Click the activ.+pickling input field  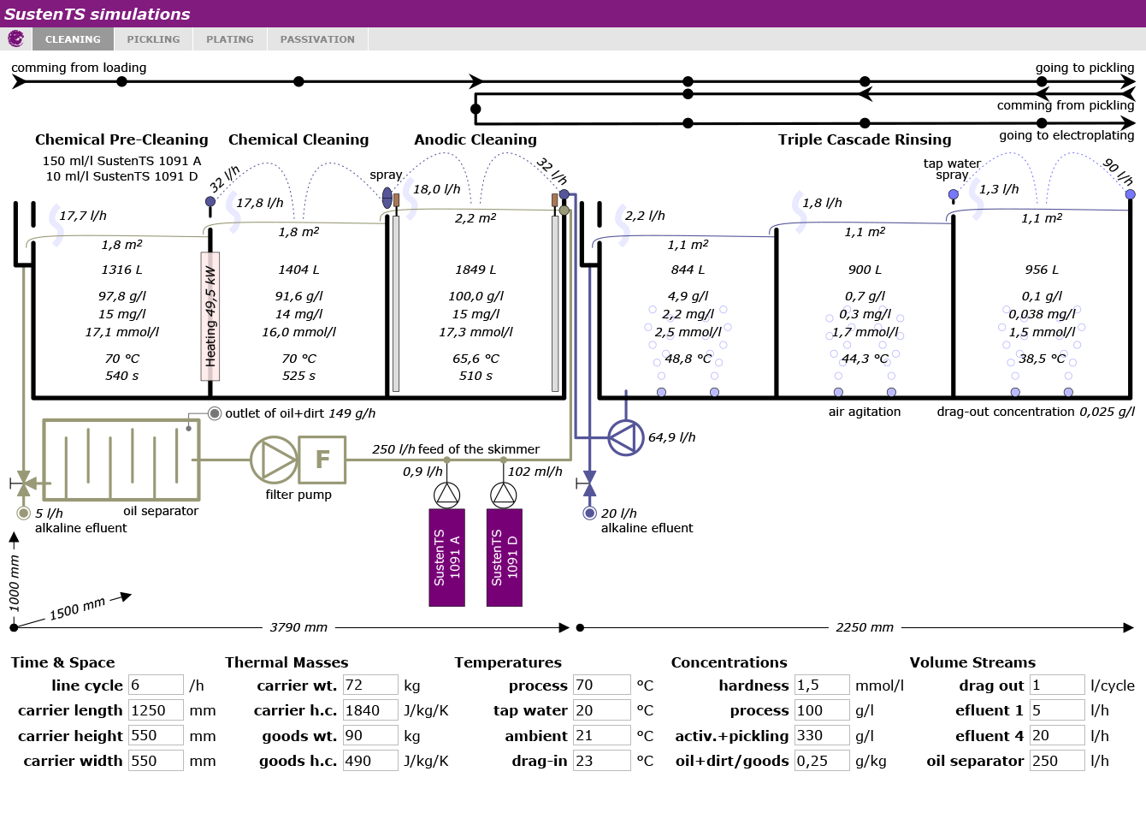(822, 735)
